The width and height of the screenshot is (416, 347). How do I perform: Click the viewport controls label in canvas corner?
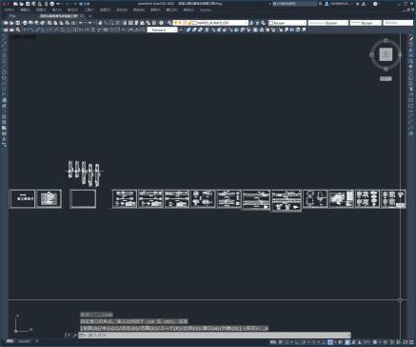coord(24,36)
